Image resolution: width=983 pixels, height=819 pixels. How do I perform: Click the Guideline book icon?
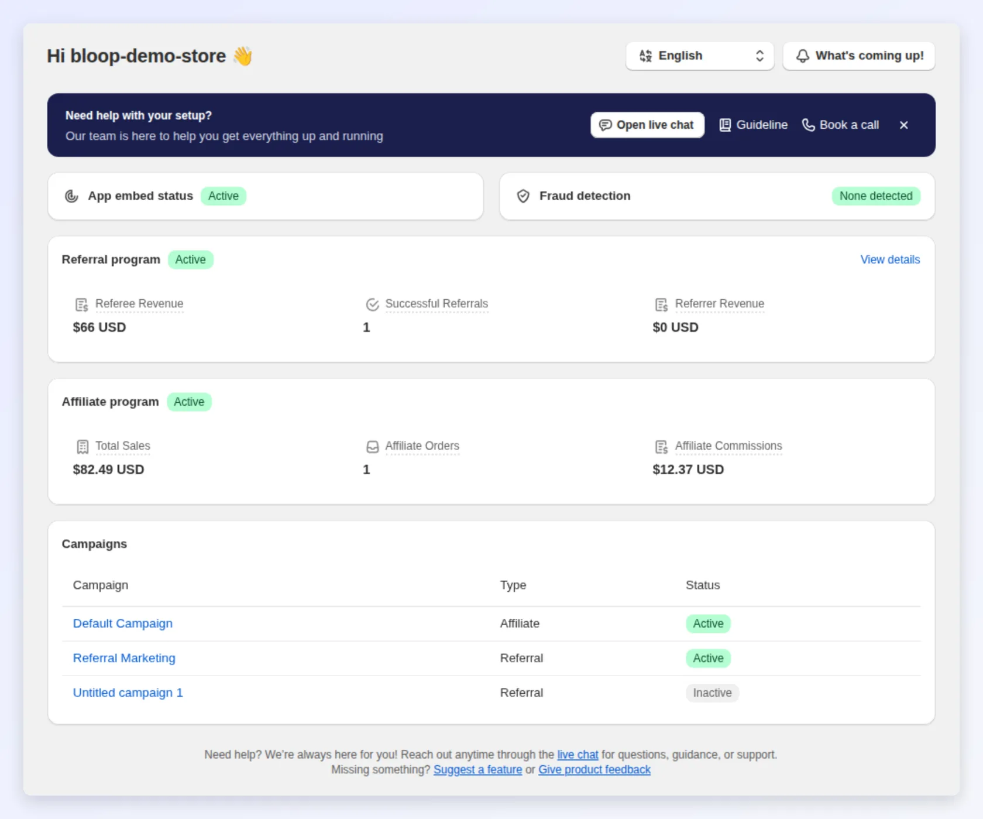[725, 125]
